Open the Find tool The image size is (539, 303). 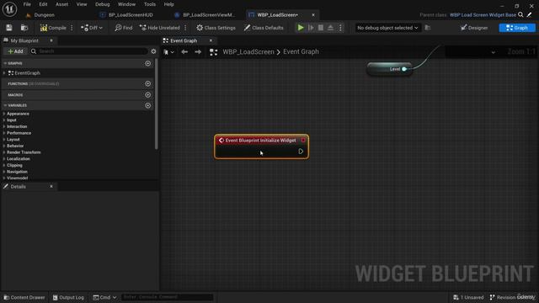(x=124, y=28)
